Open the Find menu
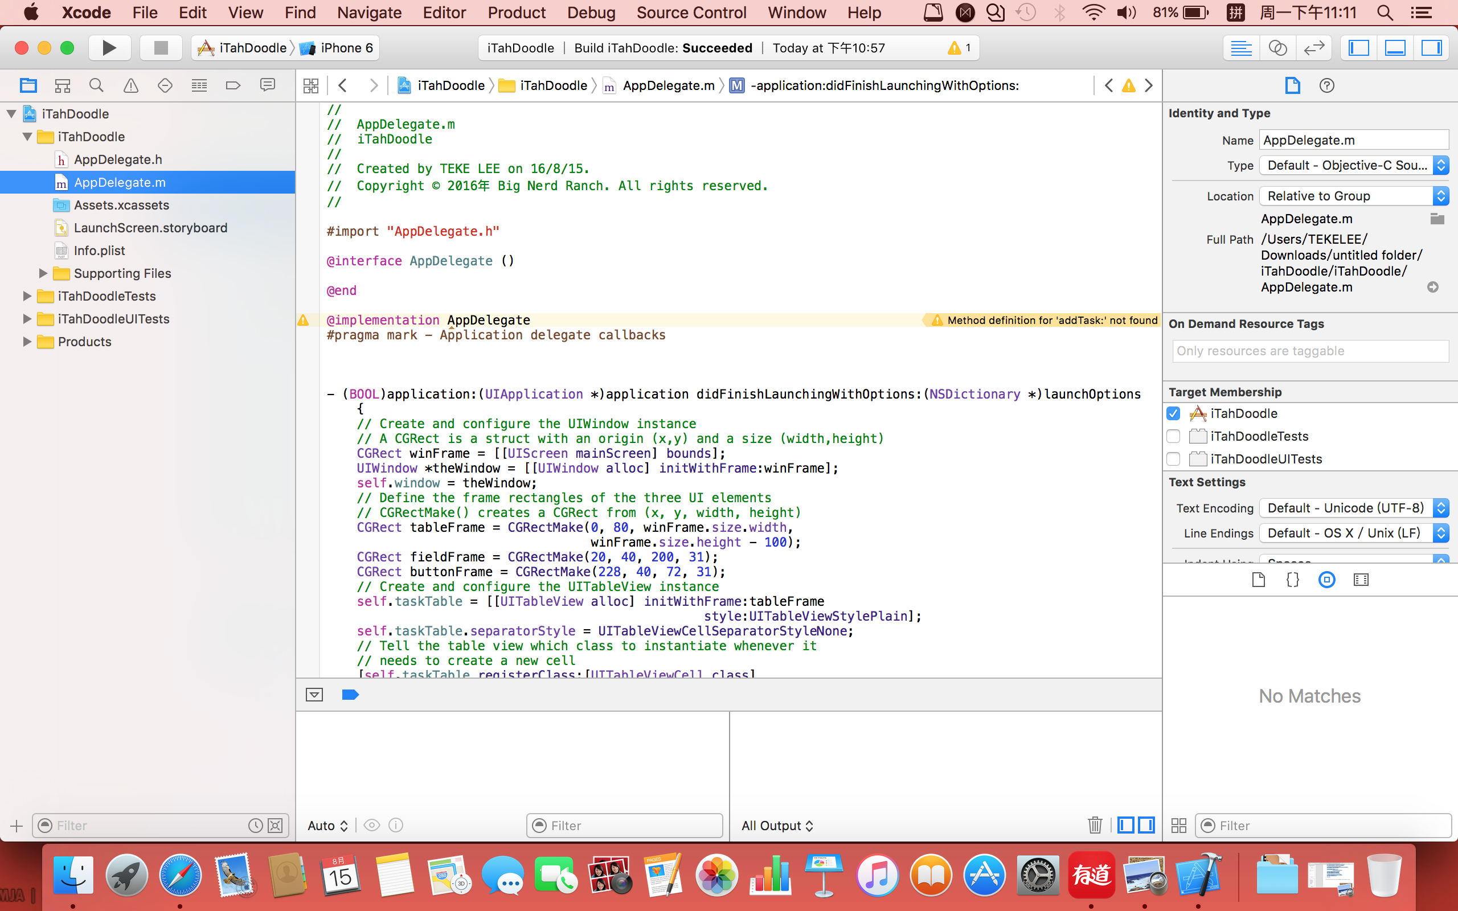Image resolution: width=1458 pixels, height=911 pixels. (300, 13)
